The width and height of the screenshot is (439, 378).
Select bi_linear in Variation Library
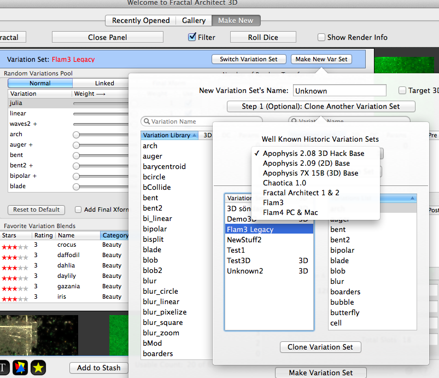coord(177,219)
